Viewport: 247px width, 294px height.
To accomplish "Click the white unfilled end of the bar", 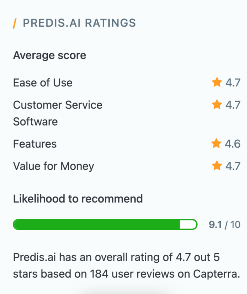I will coord(188,225).
